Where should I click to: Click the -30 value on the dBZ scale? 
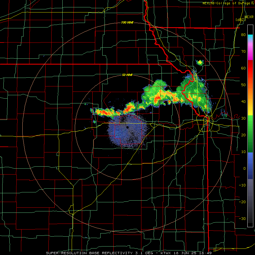pyautogui.click(x=242, y=218)
